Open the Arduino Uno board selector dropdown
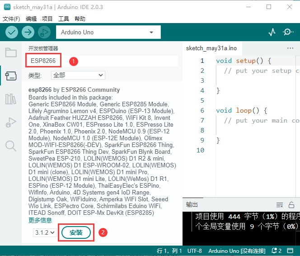The width and height of the screenshot is (300, 256). coord(108,32)
